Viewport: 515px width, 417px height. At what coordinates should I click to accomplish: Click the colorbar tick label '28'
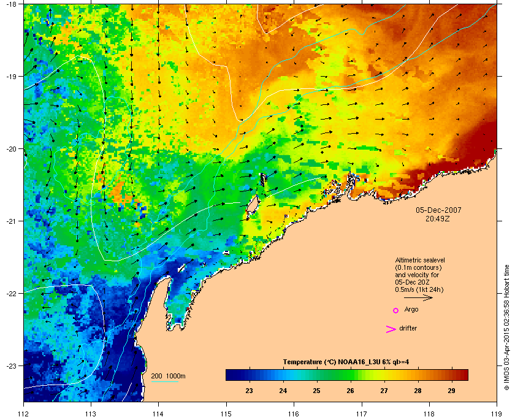coord(418,391)
